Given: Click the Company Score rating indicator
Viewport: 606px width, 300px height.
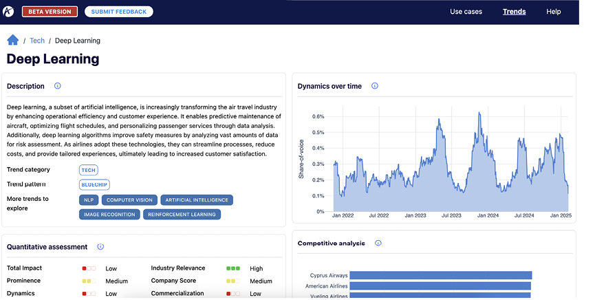Looking at the screenshot, I should pos(233,281).
